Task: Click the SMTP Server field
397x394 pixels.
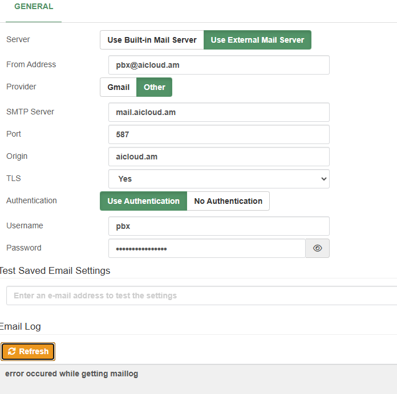Action: (x=219, y=112)
